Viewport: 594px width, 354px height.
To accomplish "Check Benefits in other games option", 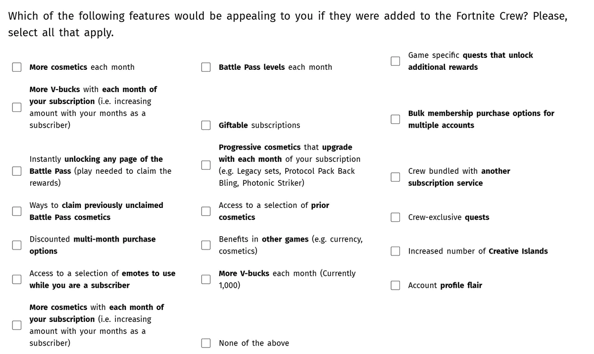I will tap(205, 245).
